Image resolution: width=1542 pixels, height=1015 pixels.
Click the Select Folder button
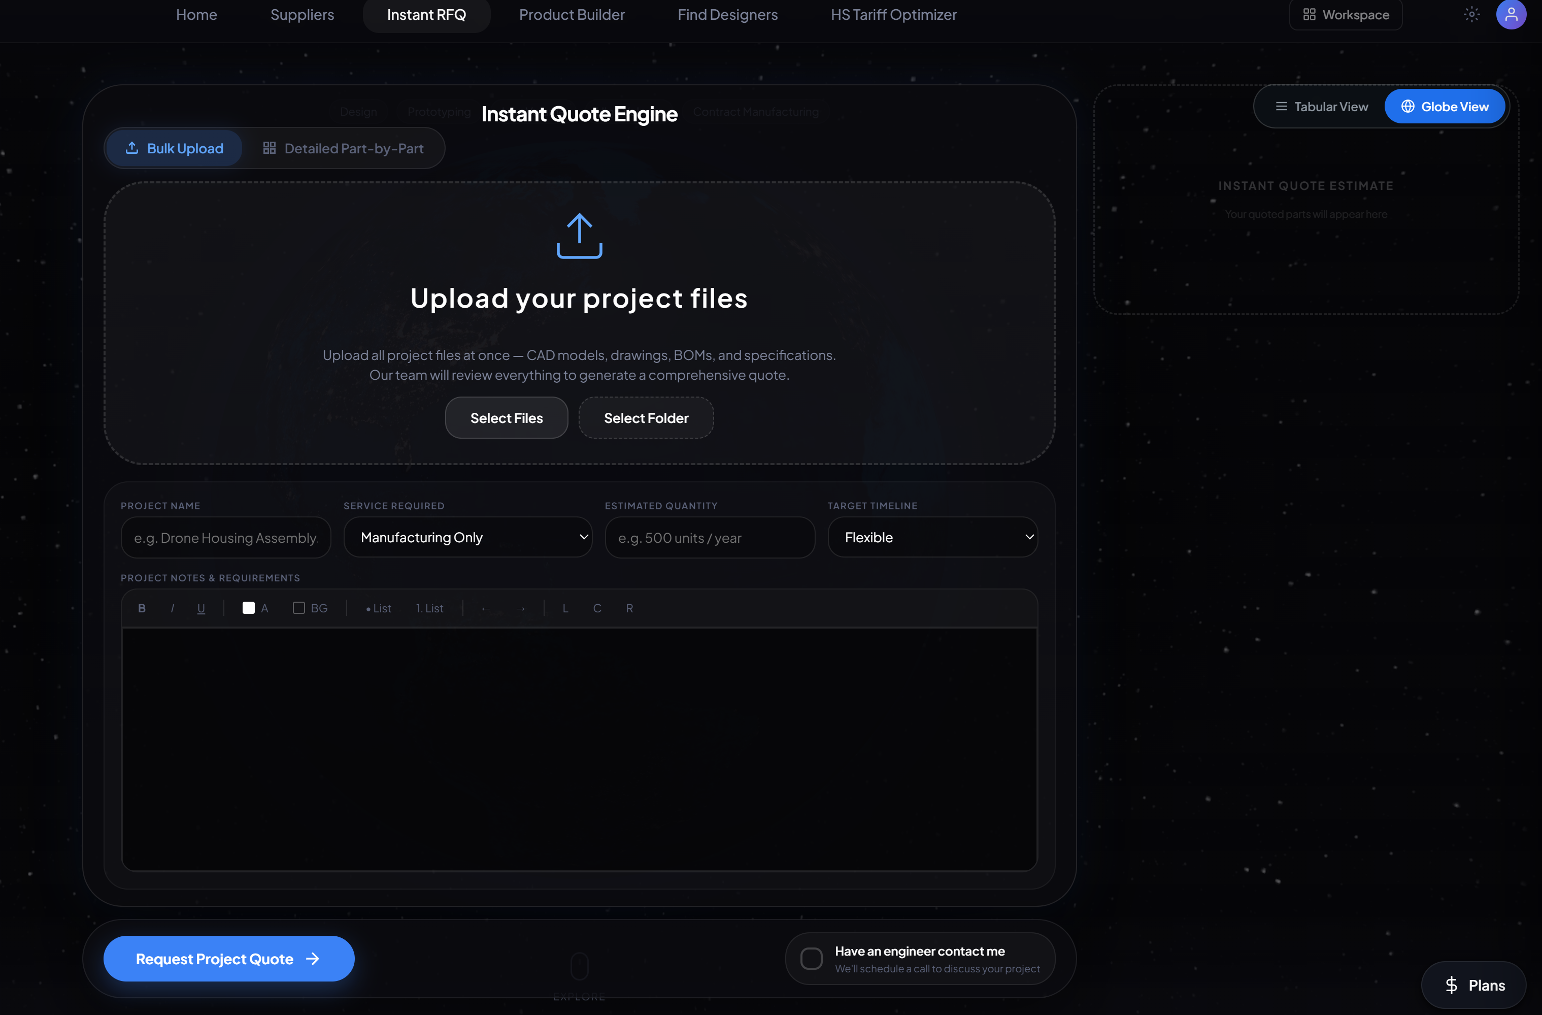645,417
